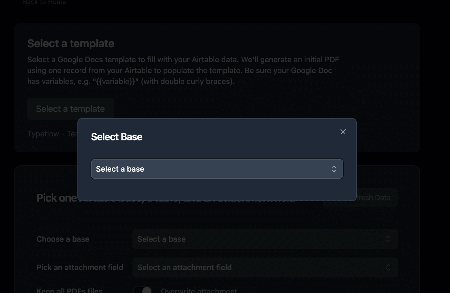The height and width of the screenshot is (293, 450).
Task: Click the 'Select Base' dialog heading
Action: [x=116, y=137]
